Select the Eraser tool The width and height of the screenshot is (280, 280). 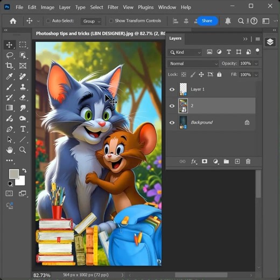[23, 97]
